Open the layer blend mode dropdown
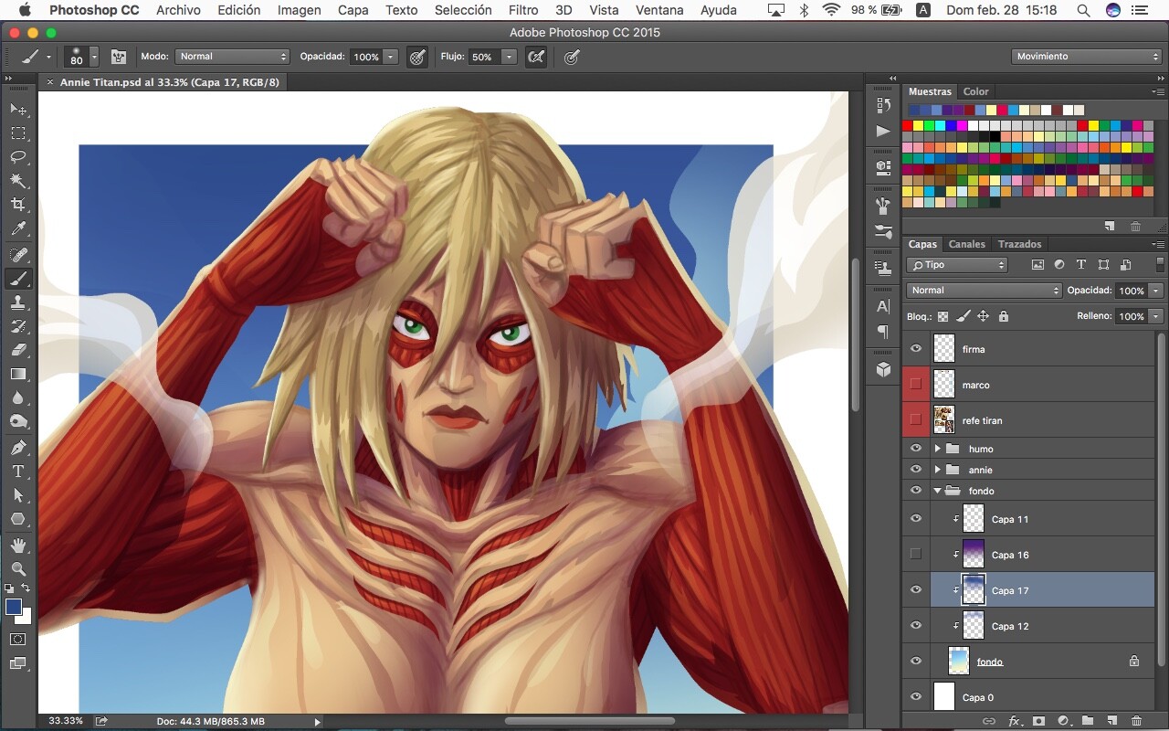This screenshot has width=1169, height=731. 985,291
